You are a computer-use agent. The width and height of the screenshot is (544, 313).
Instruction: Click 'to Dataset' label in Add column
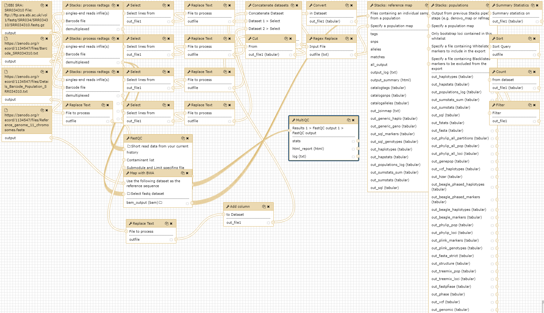(235, 215)
